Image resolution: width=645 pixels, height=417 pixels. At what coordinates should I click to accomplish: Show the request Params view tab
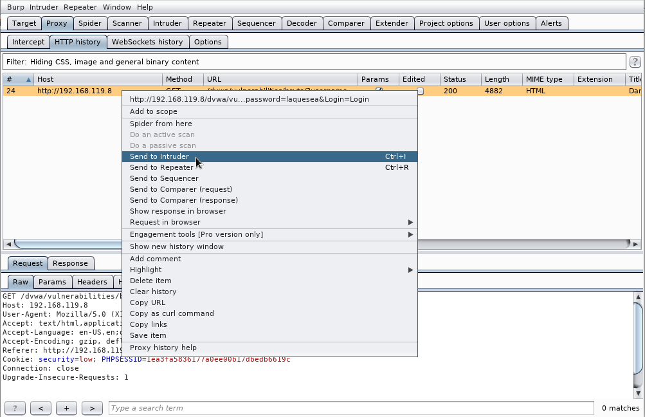click(x=52, y=282)
